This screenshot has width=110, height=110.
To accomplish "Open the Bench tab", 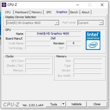I will [x=74, y=12].
